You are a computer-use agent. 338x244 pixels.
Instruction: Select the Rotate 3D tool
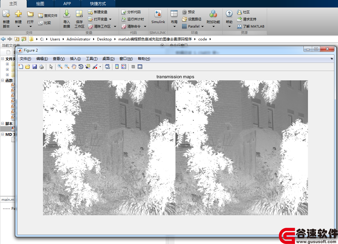81,67
